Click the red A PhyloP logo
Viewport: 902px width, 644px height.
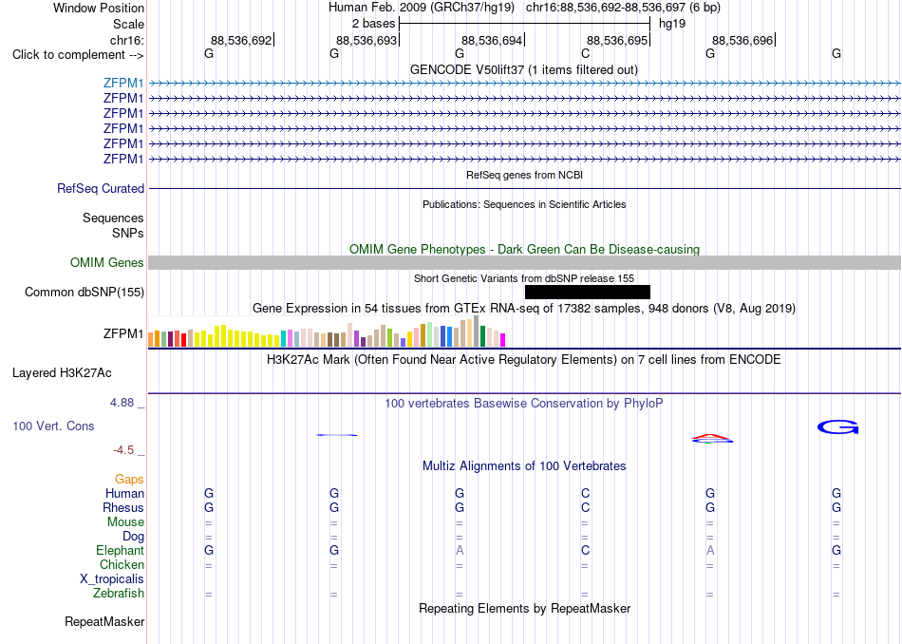712,437
